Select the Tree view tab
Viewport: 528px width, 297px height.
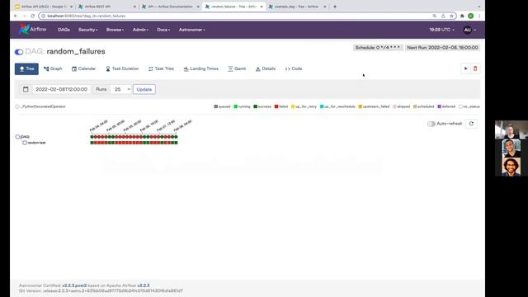(26, 68)
